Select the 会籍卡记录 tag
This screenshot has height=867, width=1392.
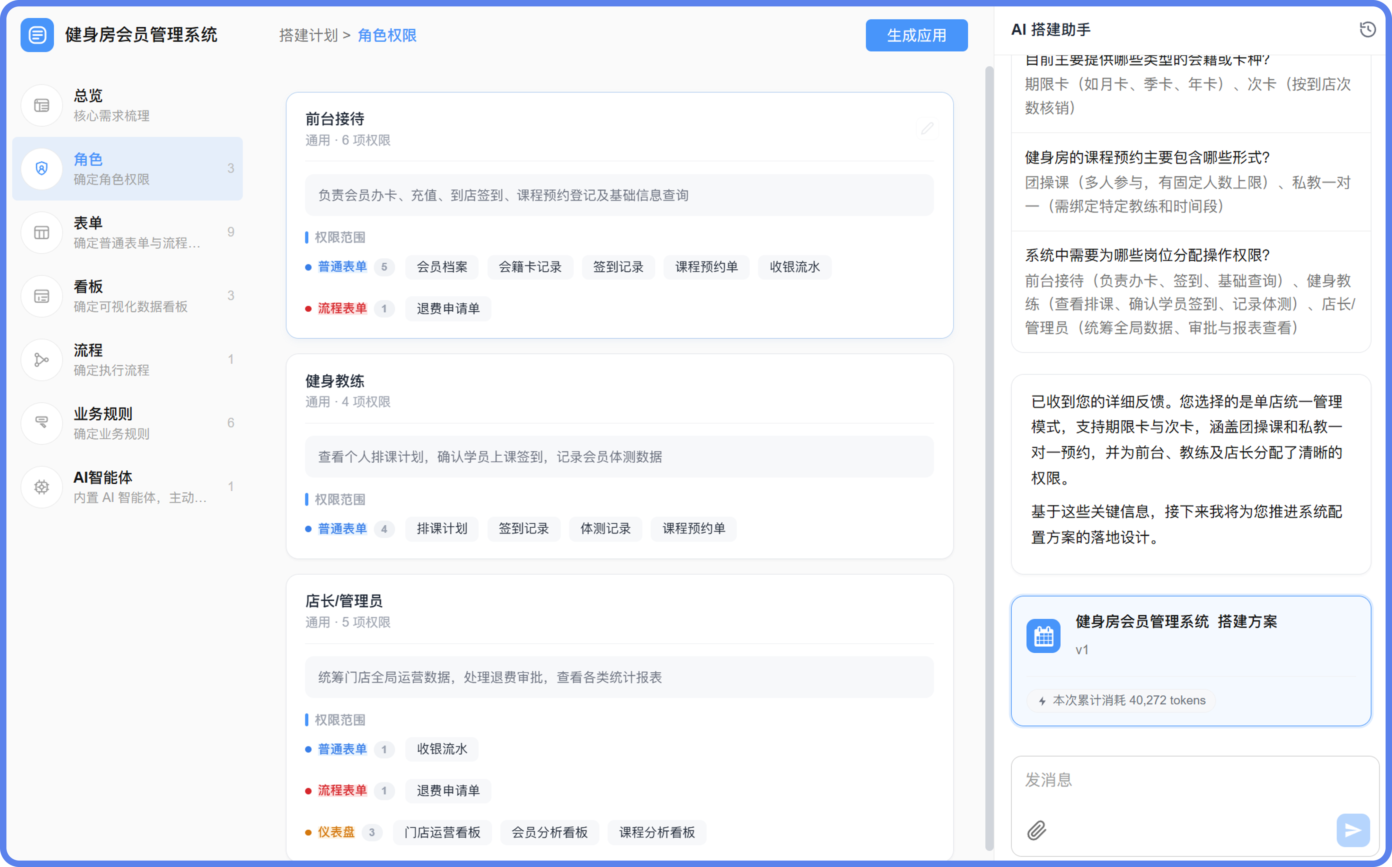coord(530,267)
